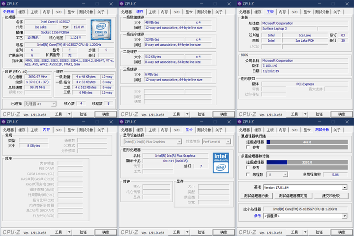Close the mainboard window showing Surface Laptop 3
Image resolution: width=354 pixels, height=236 pixels.
pyautogui.click(x=347, y=3)
